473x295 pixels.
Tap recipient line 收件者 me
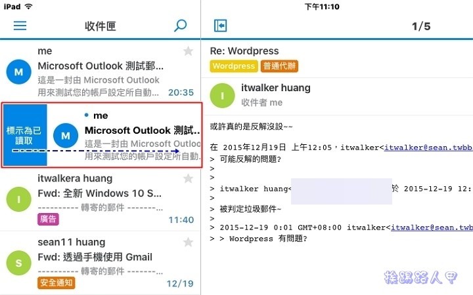click(262, 102)
